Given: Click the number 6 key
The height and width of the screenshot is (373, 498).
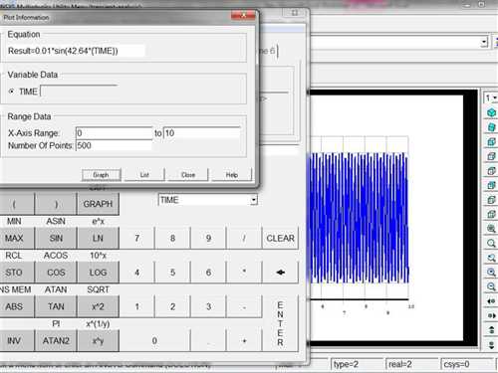Looking at the screenshot, I should [x=208, y=273].
